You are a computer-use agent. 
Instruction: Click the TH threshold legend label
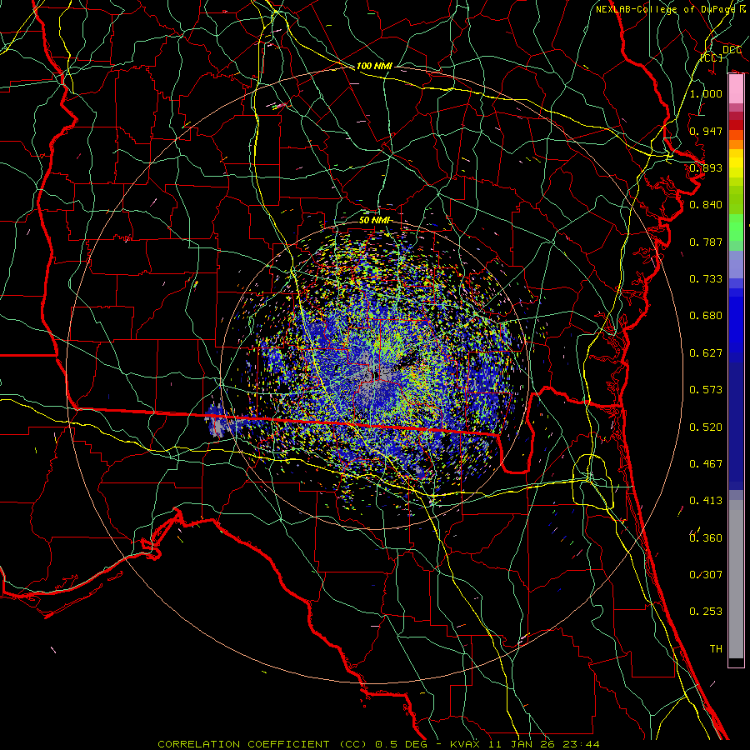[716, 649]
